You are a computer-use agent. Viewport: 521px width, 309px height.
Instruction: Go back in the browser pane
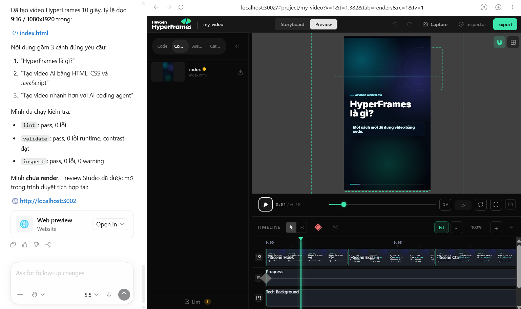(157, 7)
